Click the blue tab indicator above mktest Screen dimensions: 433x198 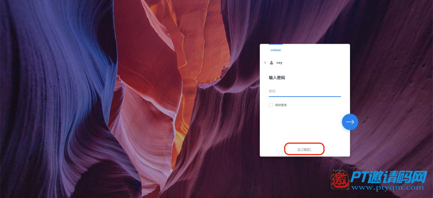(275, 44)
